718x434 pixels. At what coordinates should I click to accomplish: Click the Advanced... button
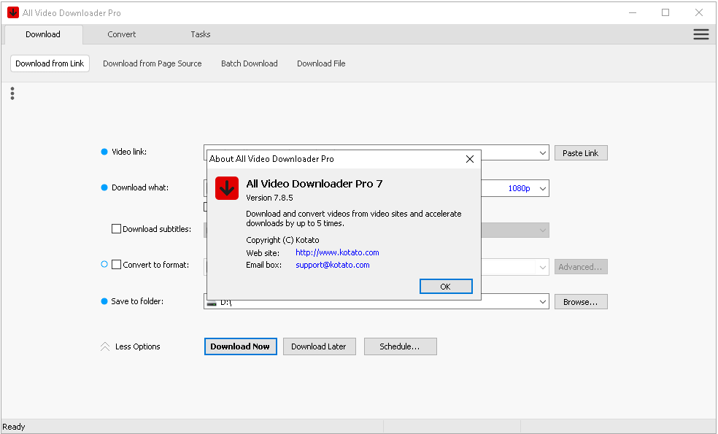pos(581,267)
